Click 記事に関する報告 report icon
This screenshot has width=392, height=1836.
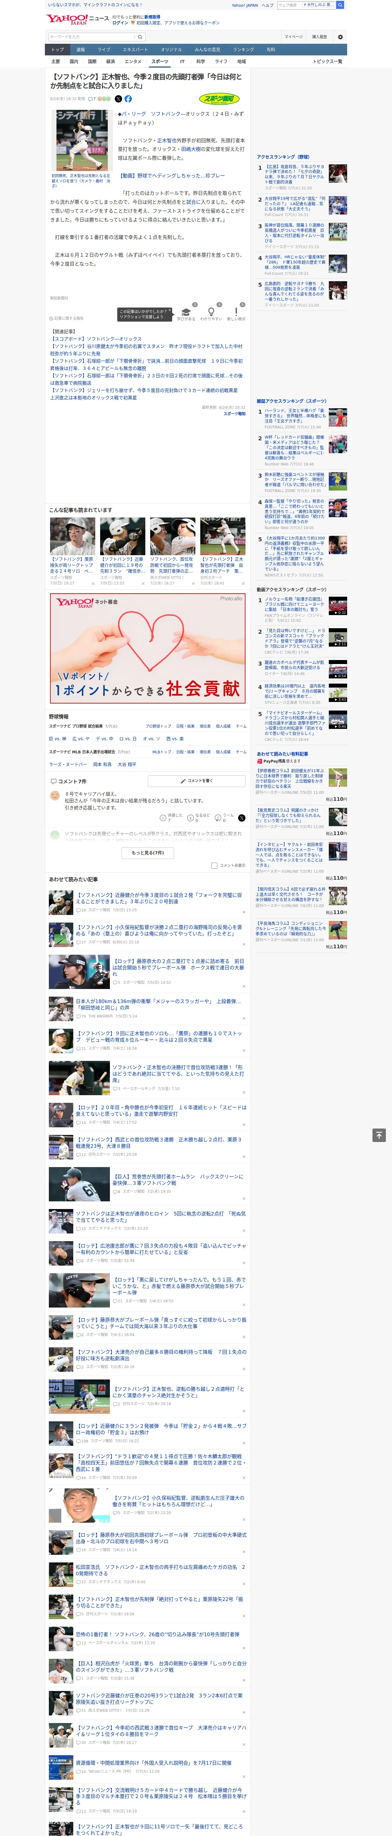(66, 319)
